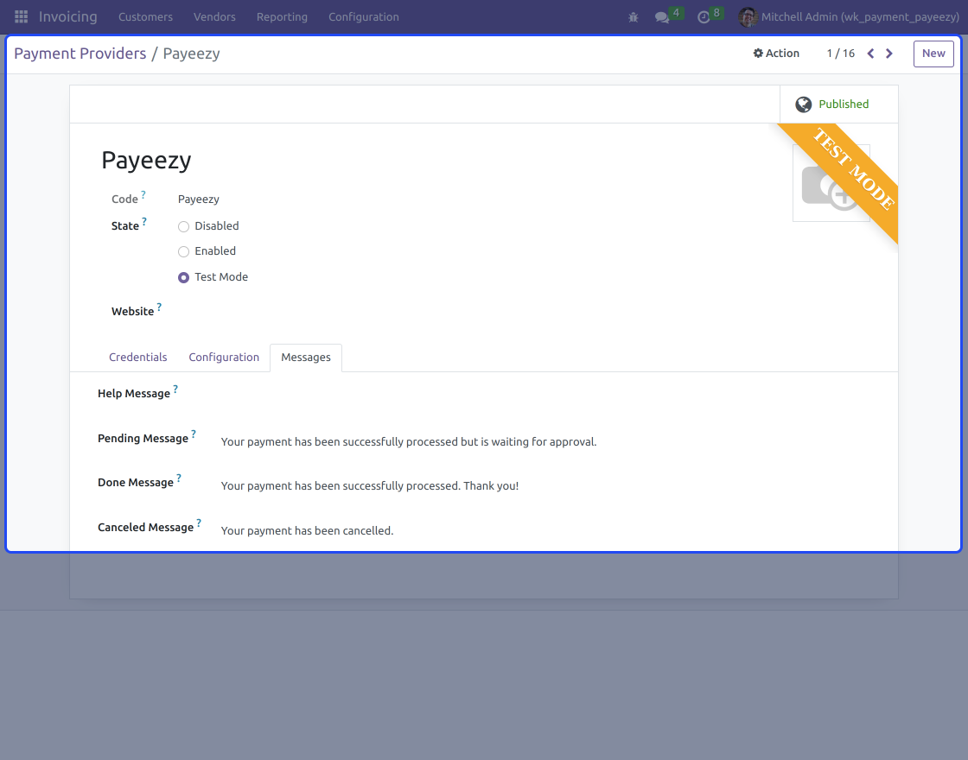The image size is (968, 760).
Task: Open the Vendors menu
Action: coord(214,16)
